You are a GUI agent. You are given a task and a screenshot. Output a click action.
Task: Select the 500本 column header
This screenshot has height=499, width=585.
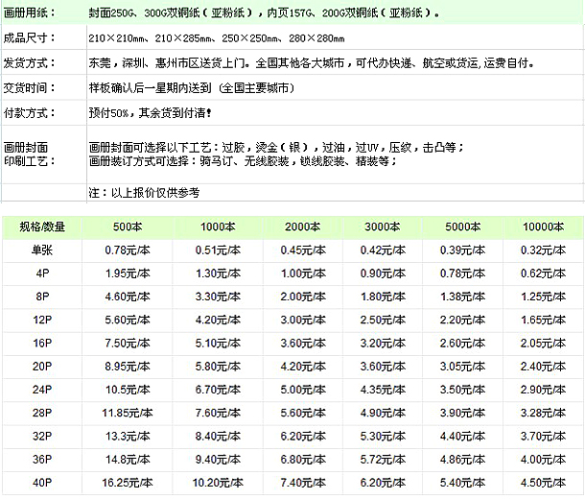point(127,226)
